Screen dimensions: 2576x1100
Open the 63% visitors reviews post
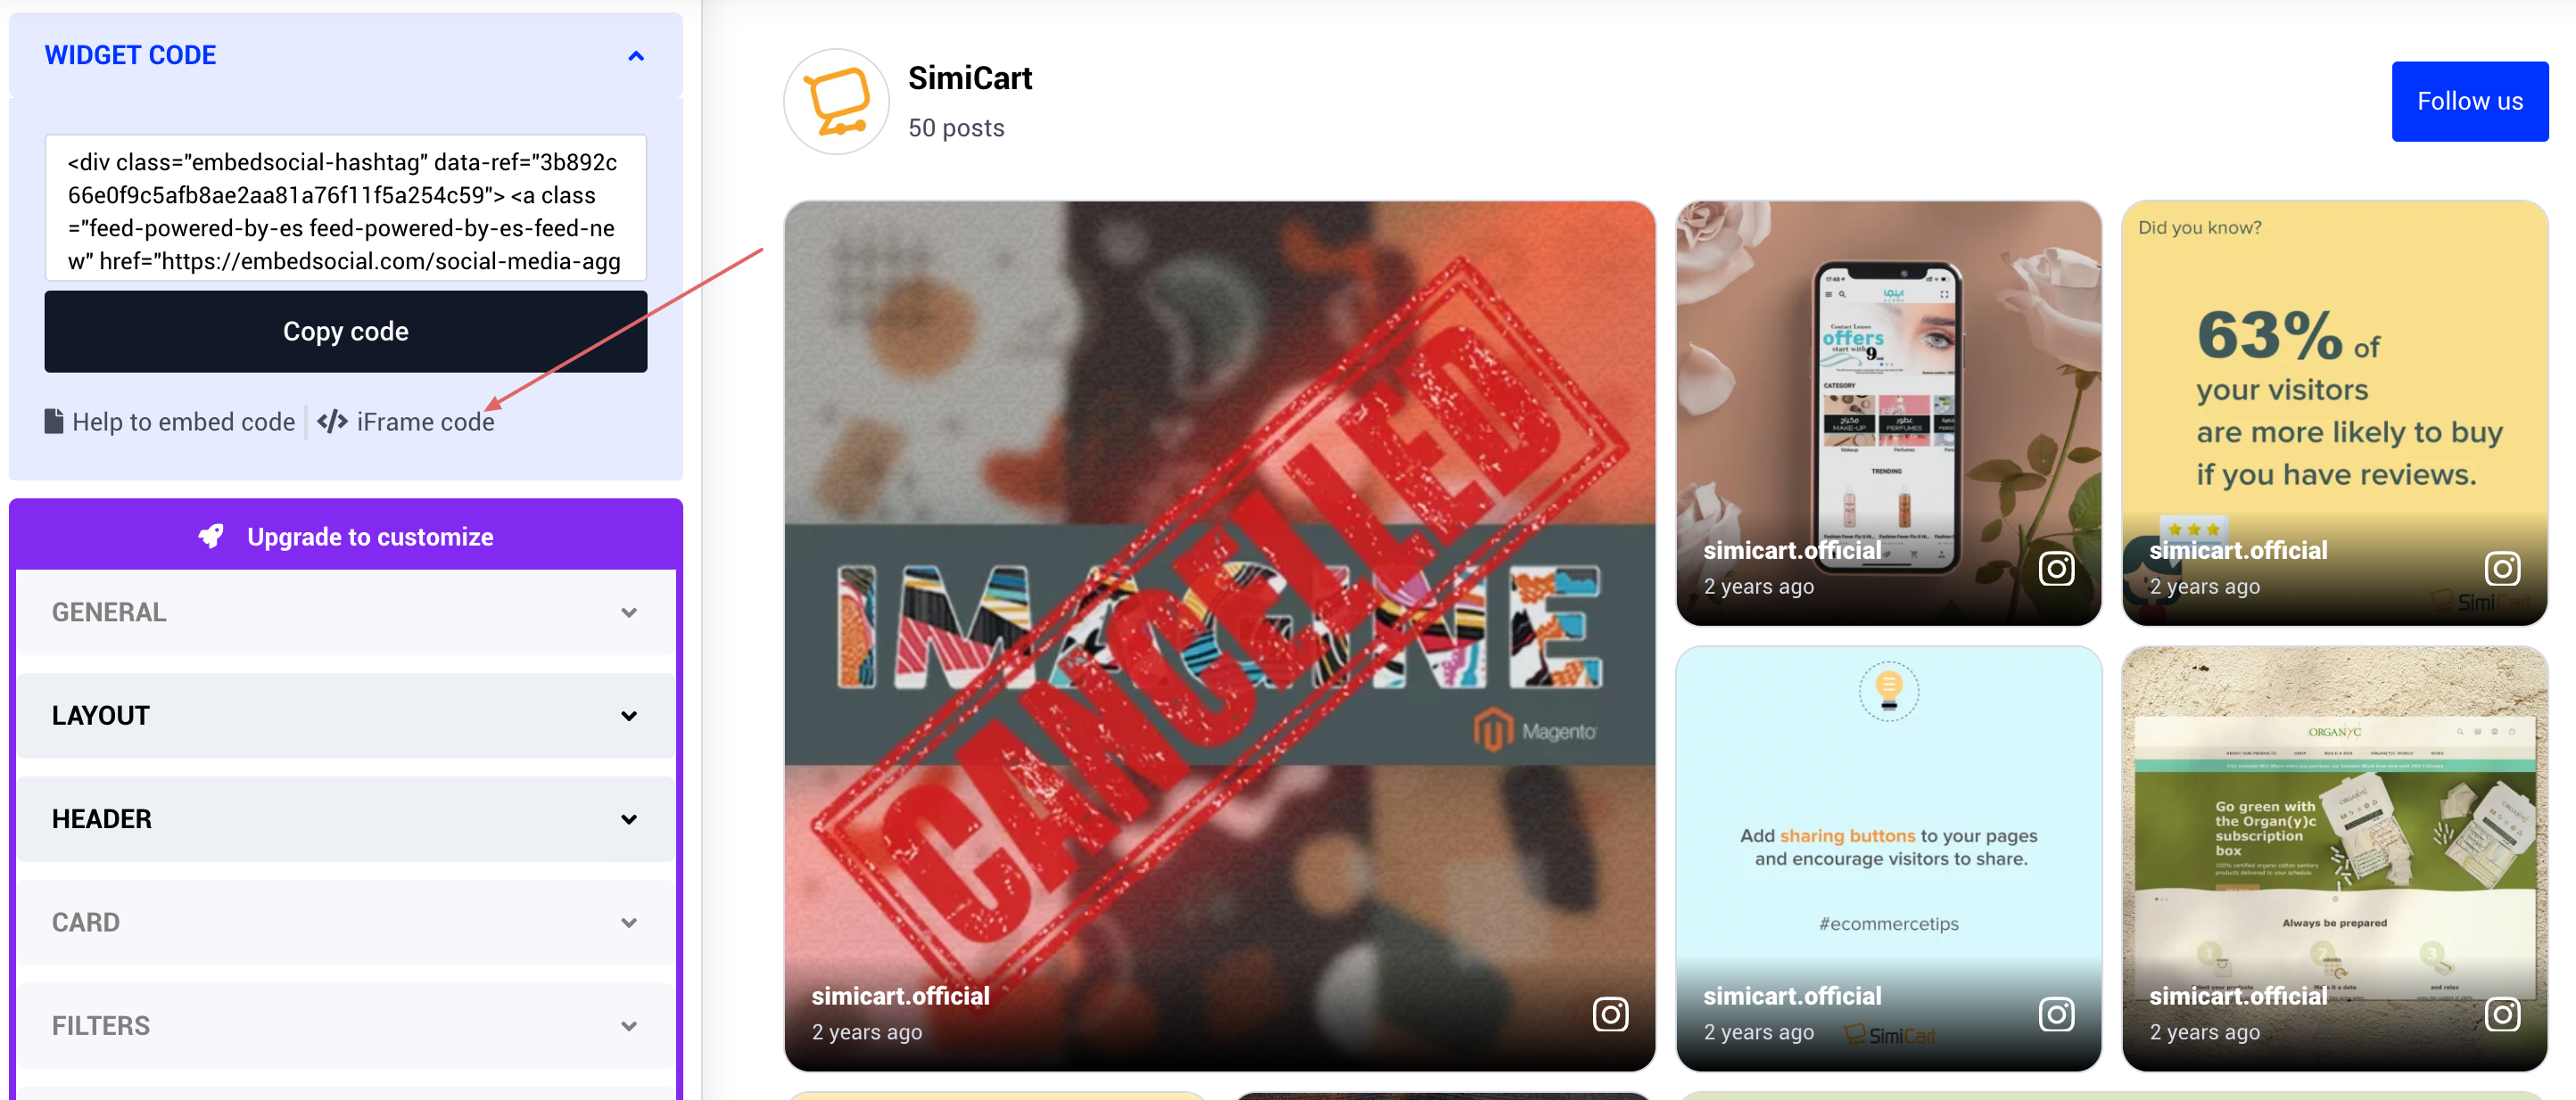point(2334,414)
